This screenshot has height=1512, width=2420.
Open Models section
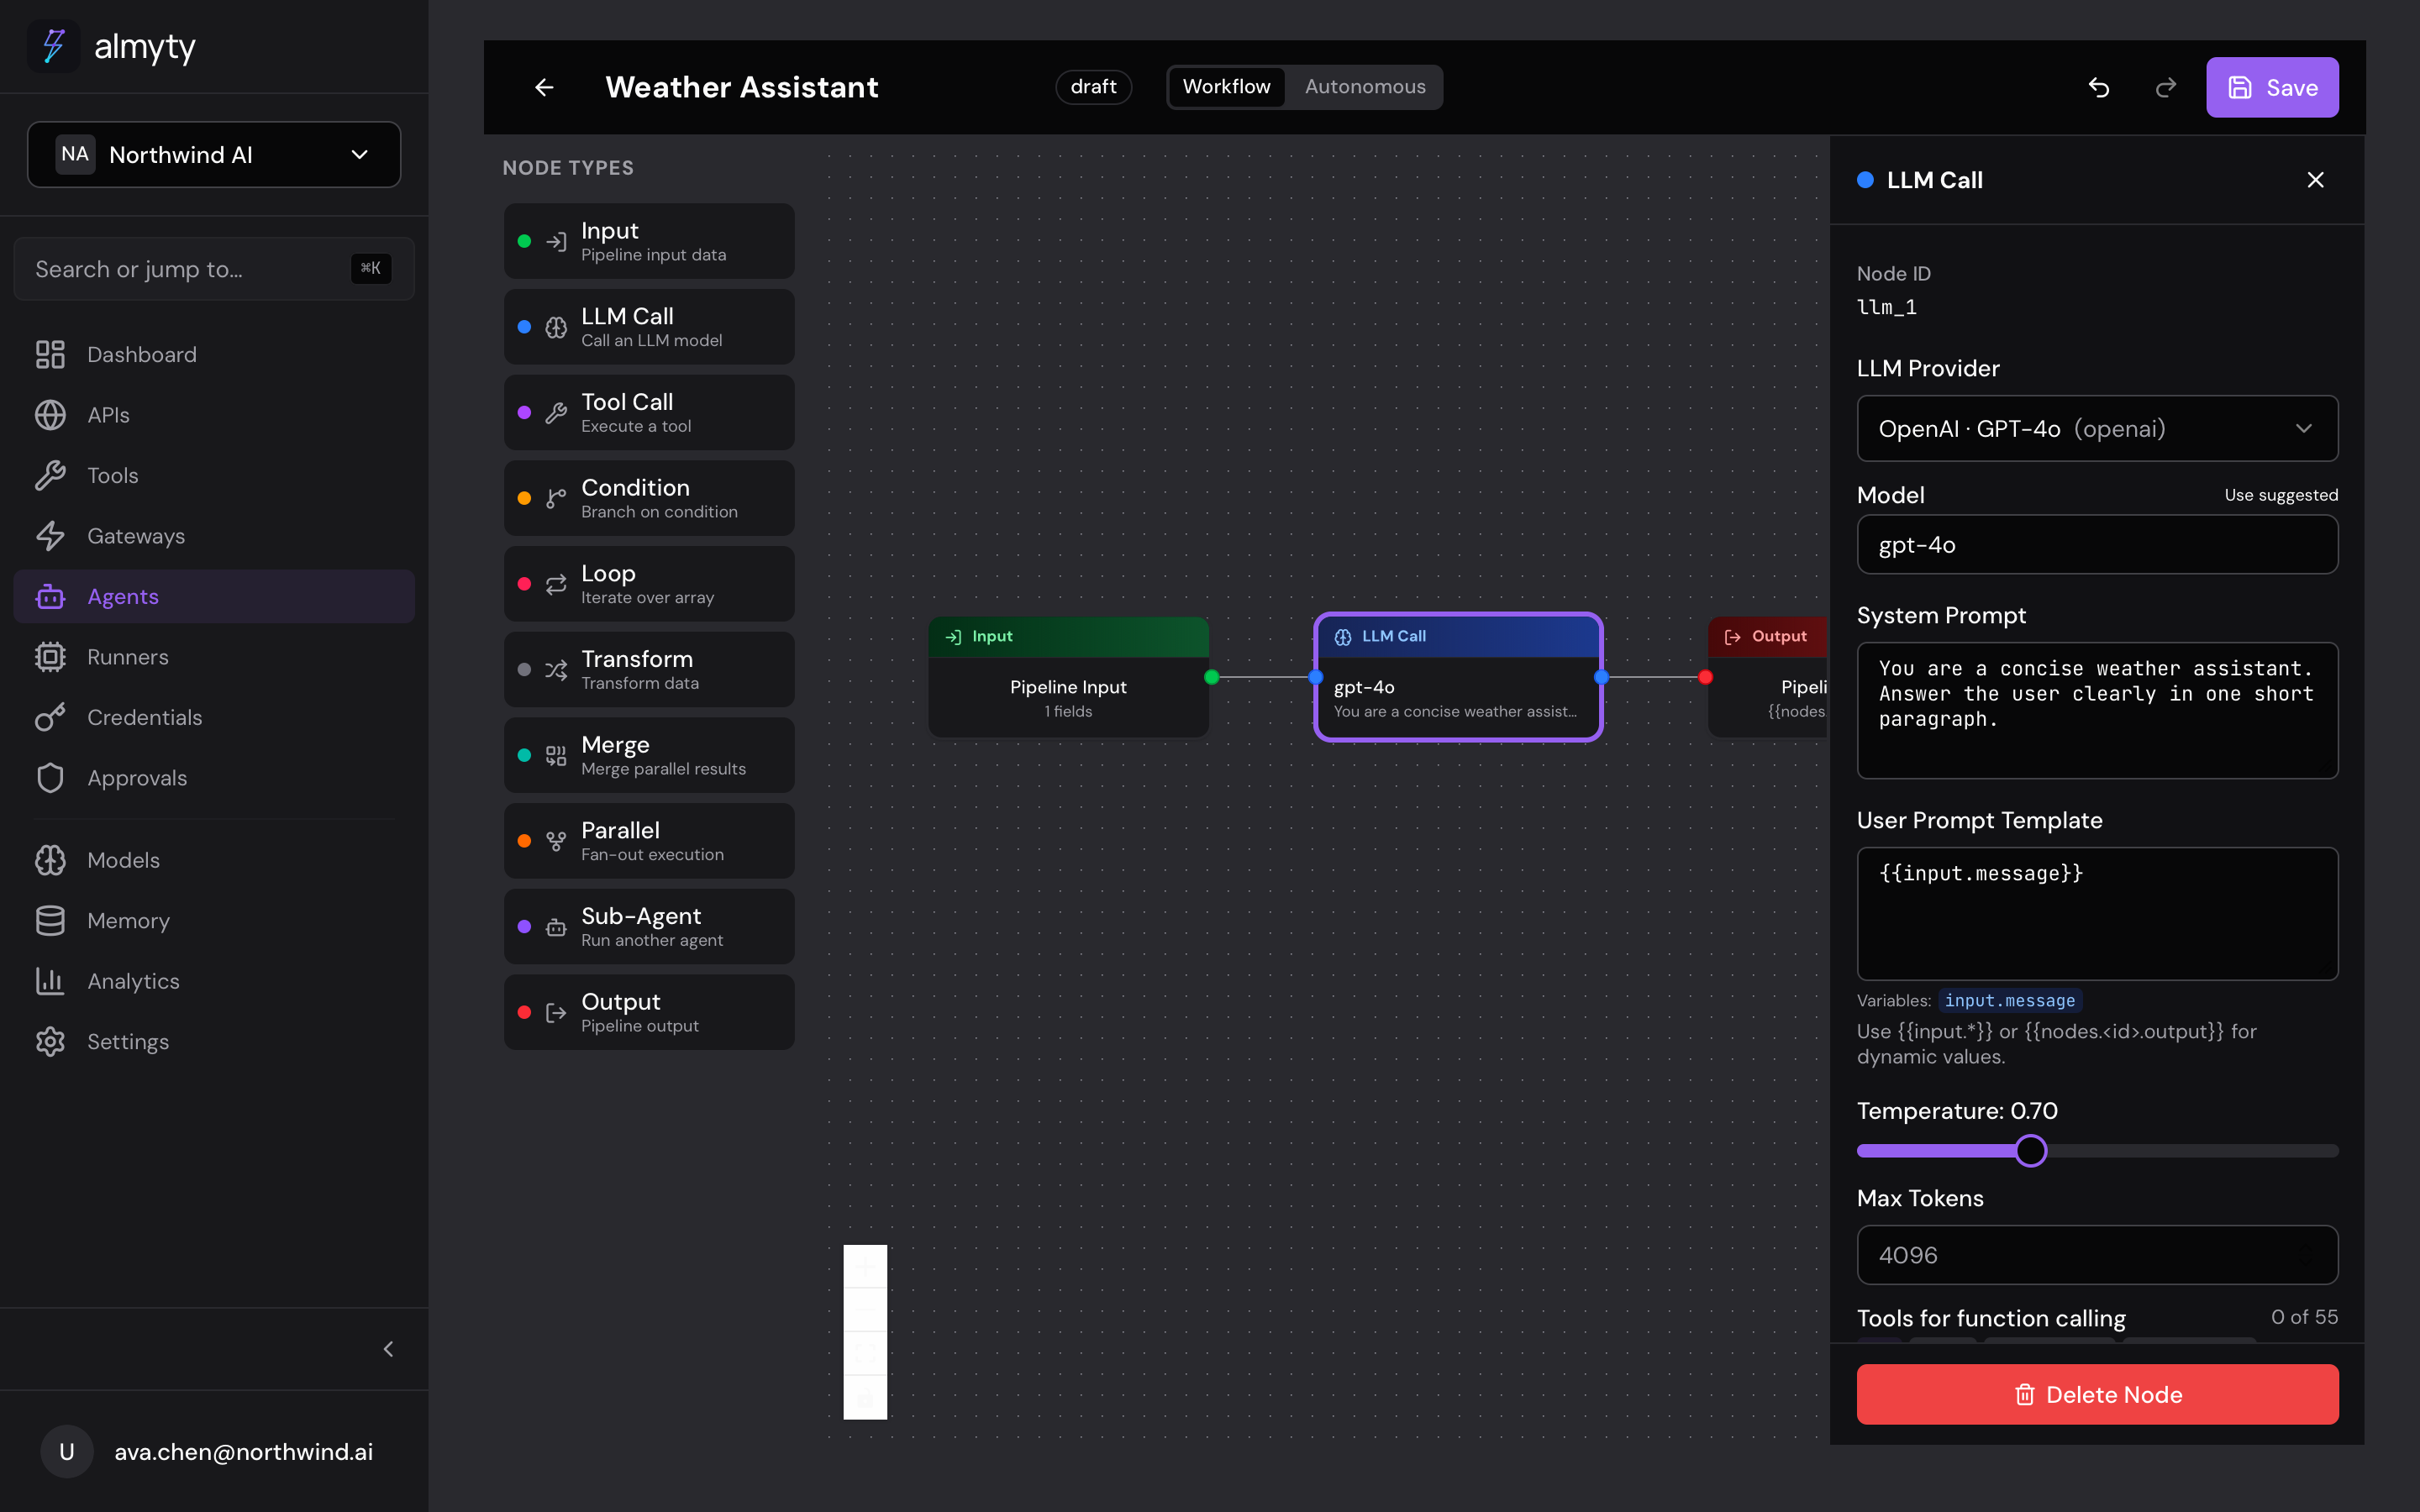[214, 860]
